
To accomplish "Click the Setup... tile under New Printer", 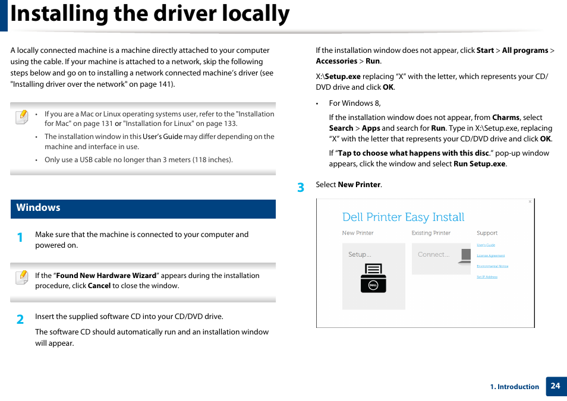I will (373, 276).
